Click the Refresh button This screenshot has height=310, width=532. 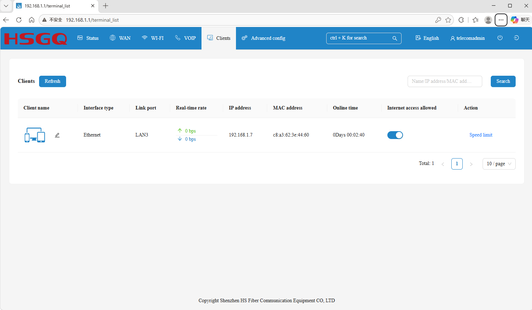(53, 81)
